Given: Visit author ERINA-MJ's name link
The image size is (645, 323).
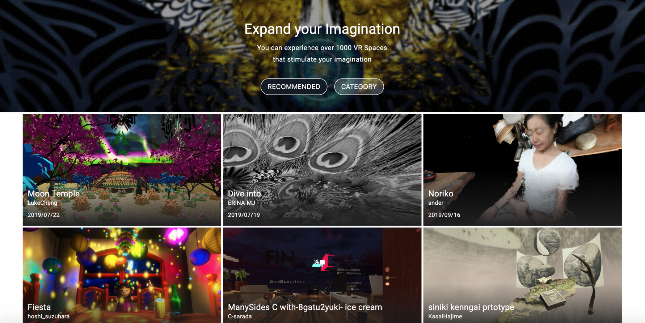Looking at the screenshot, I should point(241,203).
